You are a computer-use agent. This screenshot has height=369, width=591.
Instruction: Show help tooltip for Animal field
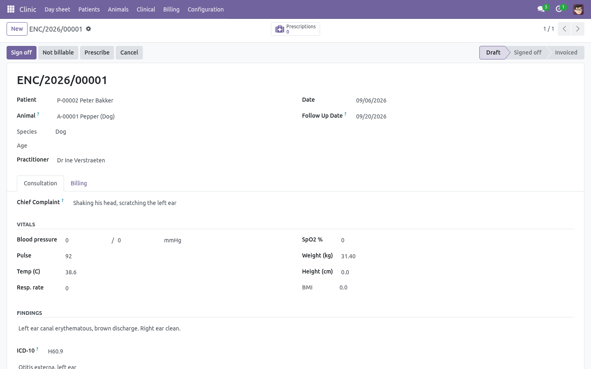tap(38, 114)
